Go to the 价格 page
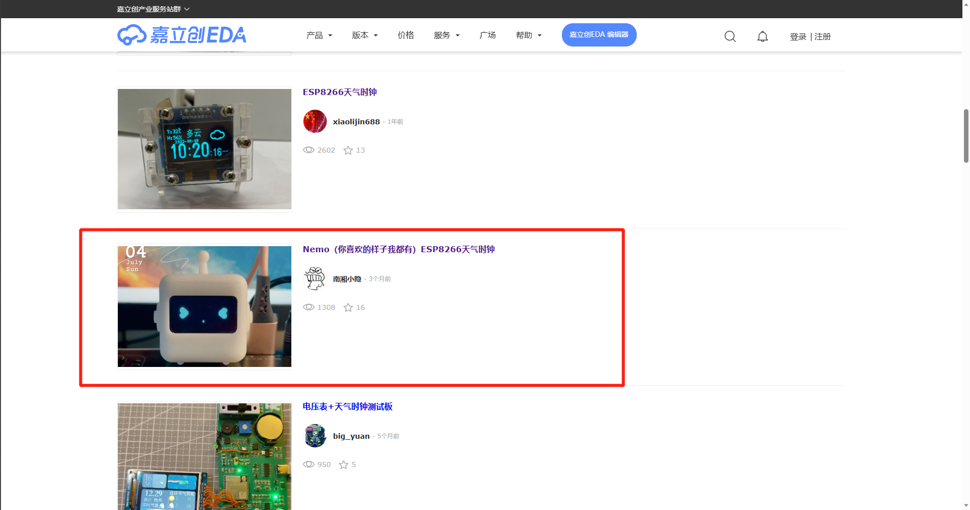Screen dimensions: 970x510 [x=406, y=35]
